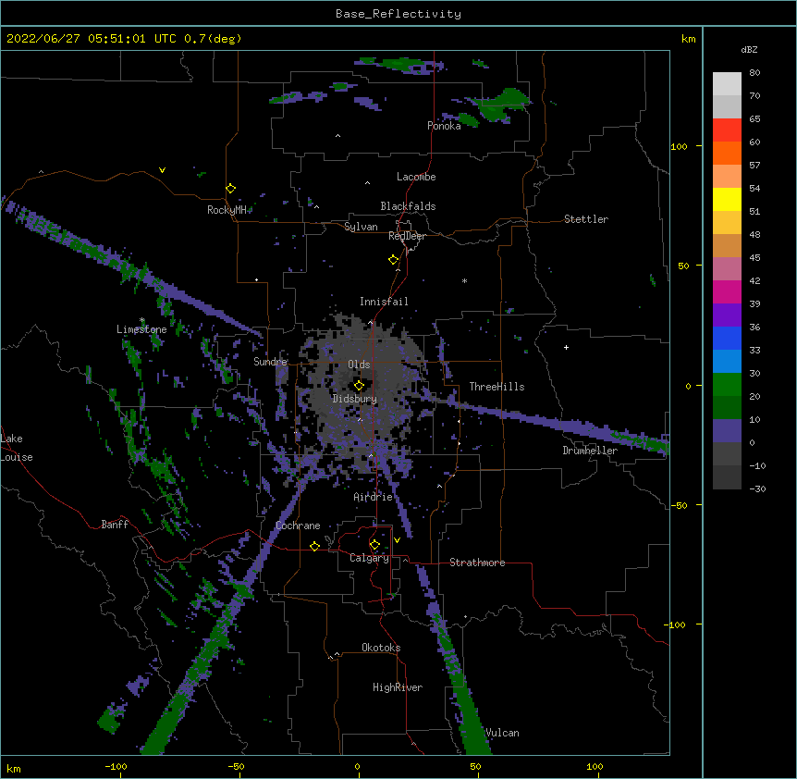Image resolution: width=797 pixels, height=779 pixels.
Task: Click the Okotoks label
Action: coord(381,648)
